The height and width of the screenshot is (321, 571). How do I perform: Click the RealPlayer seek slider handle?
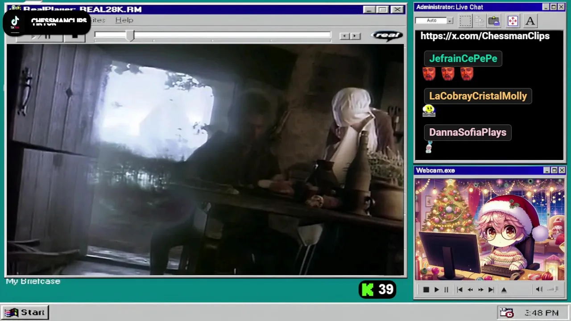(x=129, y=36)
